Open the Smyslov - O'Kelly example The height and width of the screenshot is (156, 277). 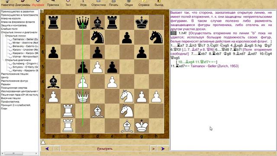click(x=25, y=67)
